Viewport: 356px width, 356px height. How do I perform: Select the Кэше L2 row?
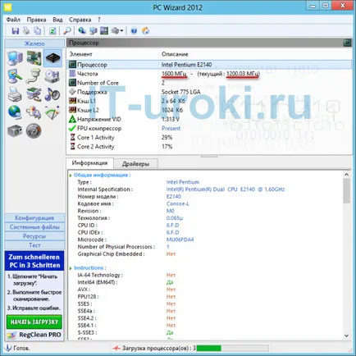(209, 110)
